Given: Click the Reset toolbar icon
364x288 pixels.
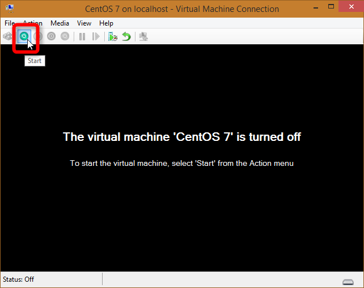Looking at the screenshot, I should tap(96, 36).
